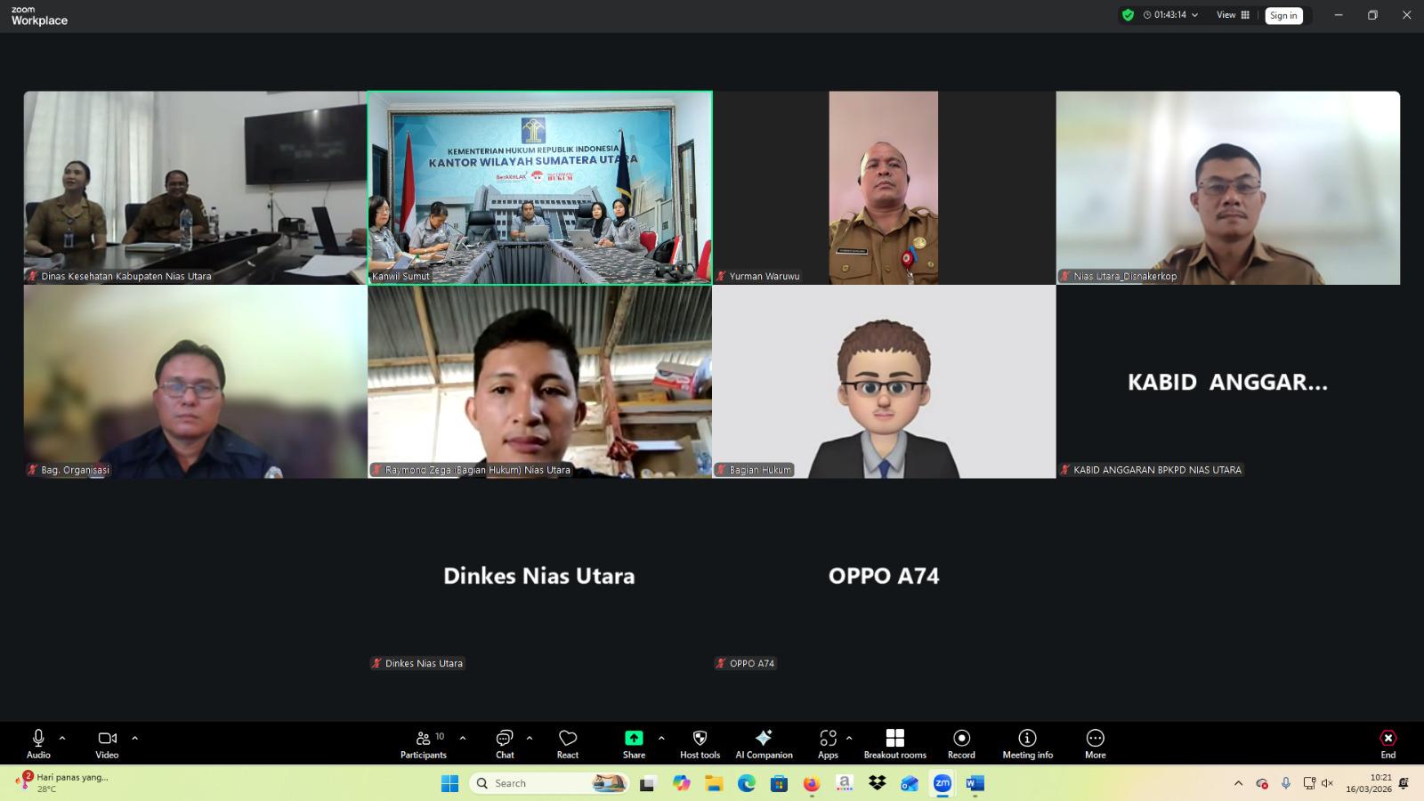
Task: Expand video options arrow next to camera
Action: coord(134,738)
